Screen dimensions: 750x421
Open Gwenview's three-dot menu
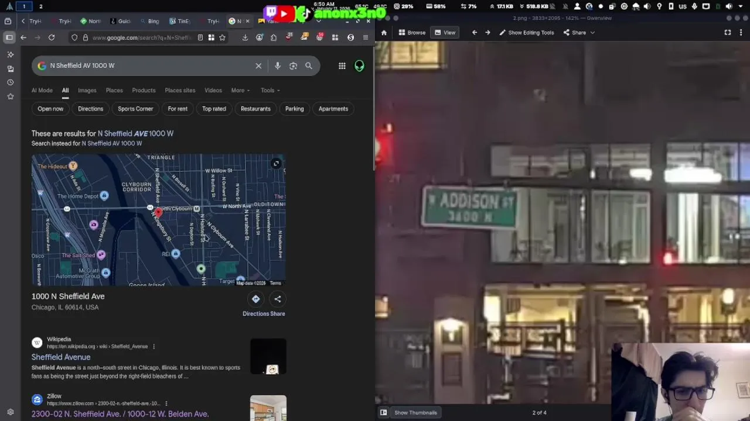click(741, 33)
